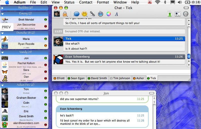Screen dimensions: 201x129
Task: Select Sara in the buddy list
Action: tap(24, 72)
